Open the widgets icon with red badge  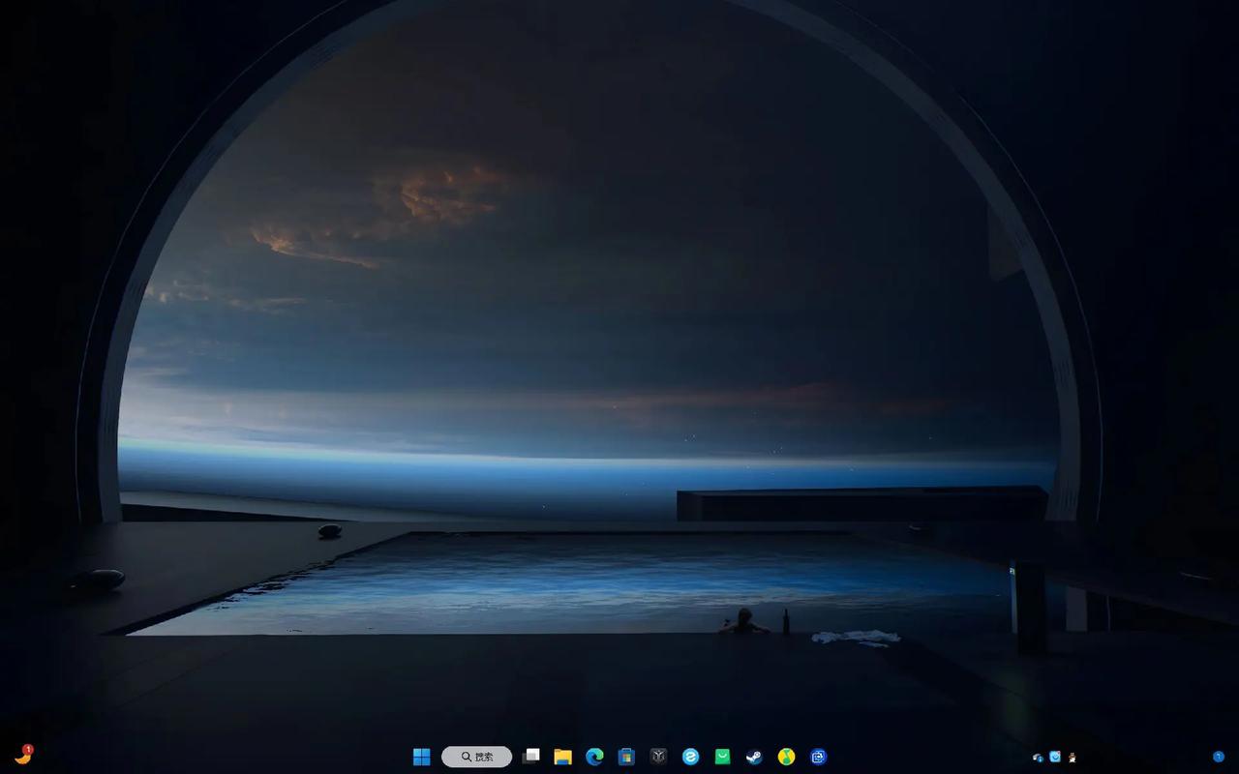point(23,756)
